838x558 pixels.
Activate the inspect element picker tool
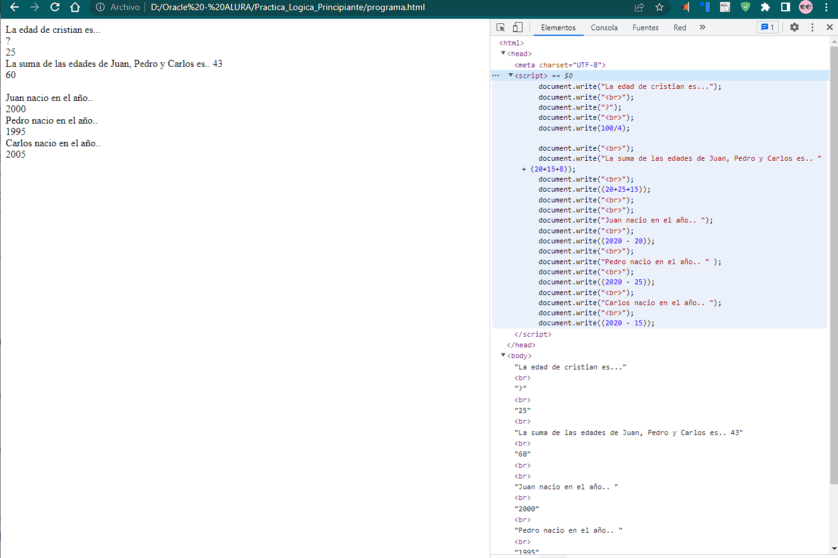501,27
